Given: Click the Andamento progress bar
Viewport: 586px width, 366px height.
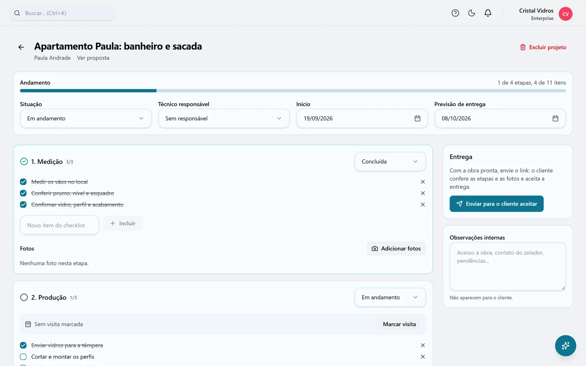Looking at the screenshot, I should pyautogui.click(x=293, y=91).
